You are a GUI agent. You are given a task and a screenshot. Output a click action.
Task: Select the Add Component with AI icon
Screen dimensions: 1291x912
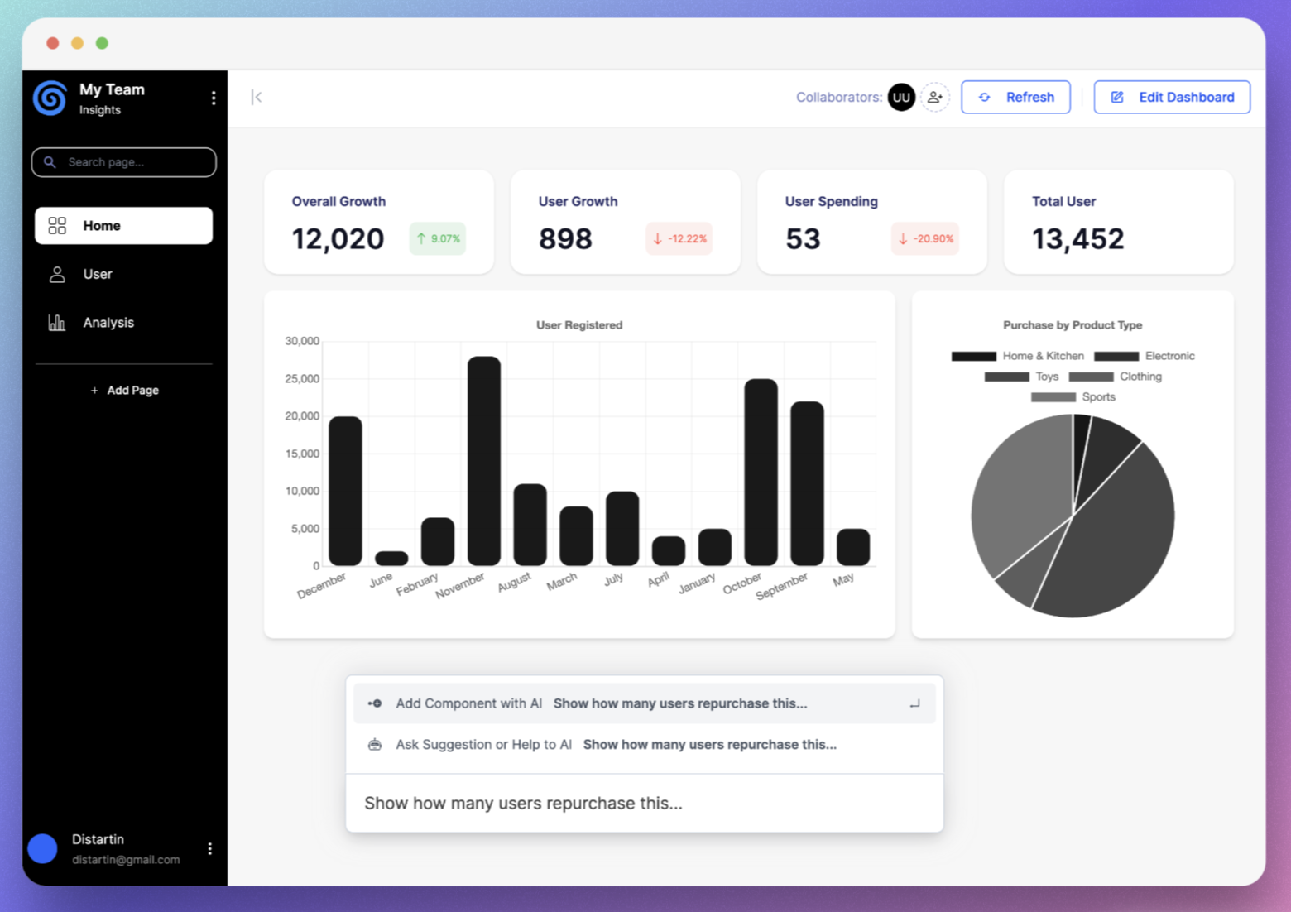(375, 703)
